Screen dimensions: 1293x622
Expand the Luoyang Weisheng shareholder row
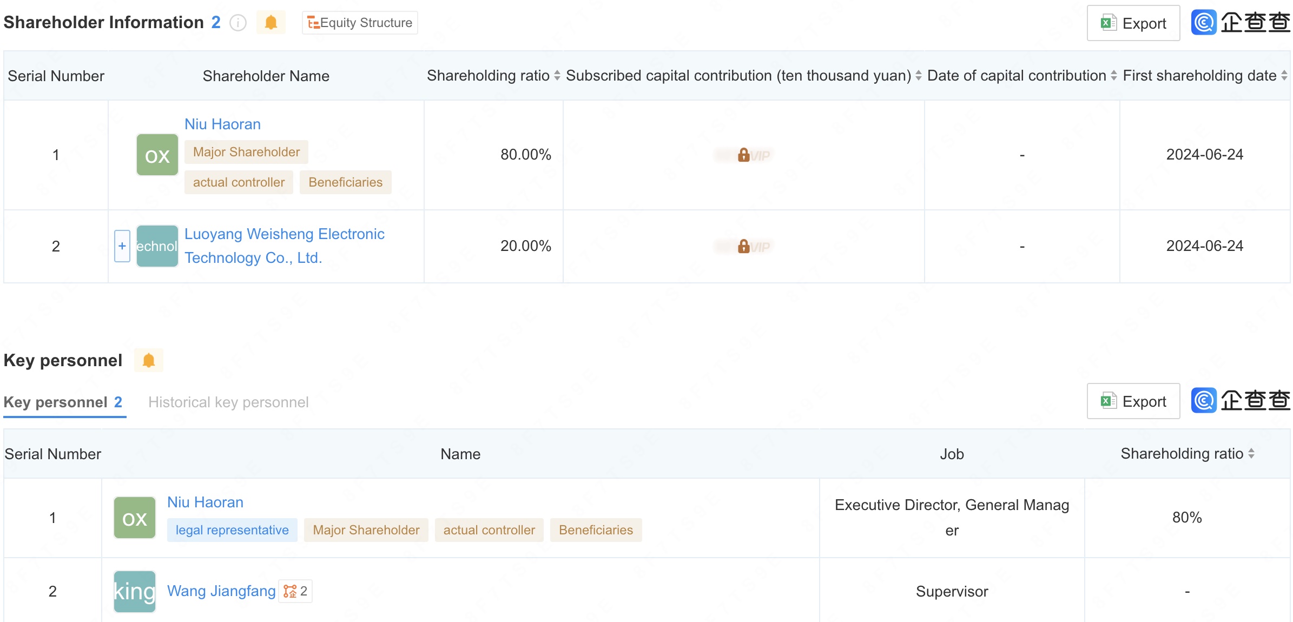tap(122, 246)
